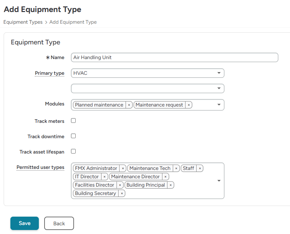Expand the Modules dropdown arrow
This screenshot has width=290, height=234.
tap(219, 105)
